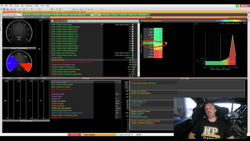Click the MoTeC logo icon

coord(245,6)
